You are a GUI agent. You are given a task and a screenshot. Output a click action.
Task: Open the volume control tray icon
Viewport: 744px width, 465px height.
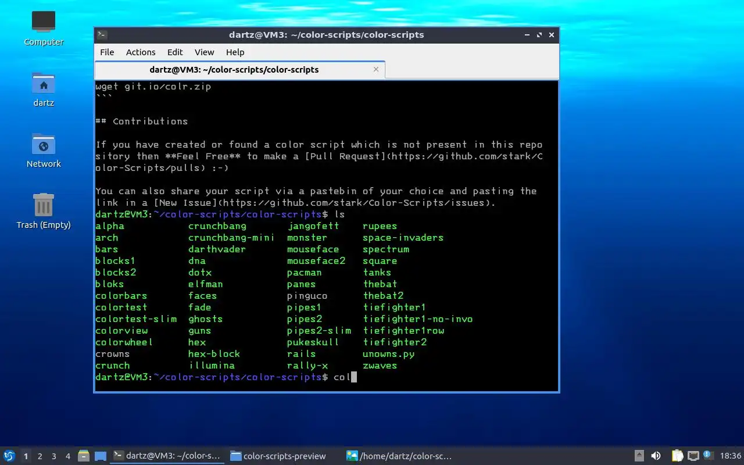coord(656,456)
